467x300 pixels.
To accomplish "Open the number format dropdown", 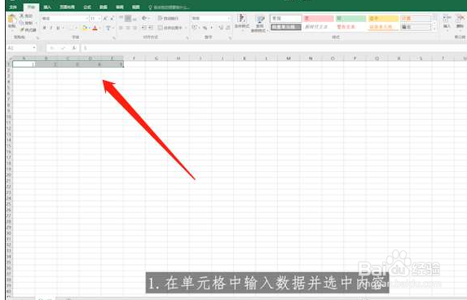I will point(229,19).
